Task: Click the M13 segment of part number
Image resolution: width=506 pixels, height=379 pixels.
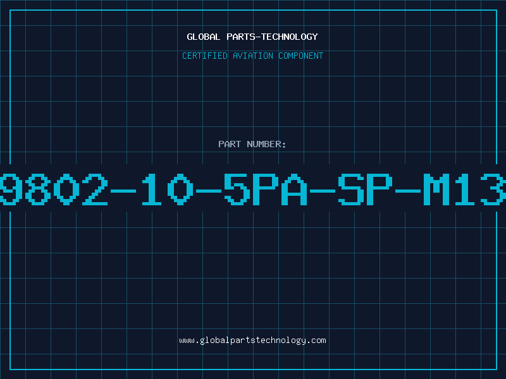Action: pos(464,189)
